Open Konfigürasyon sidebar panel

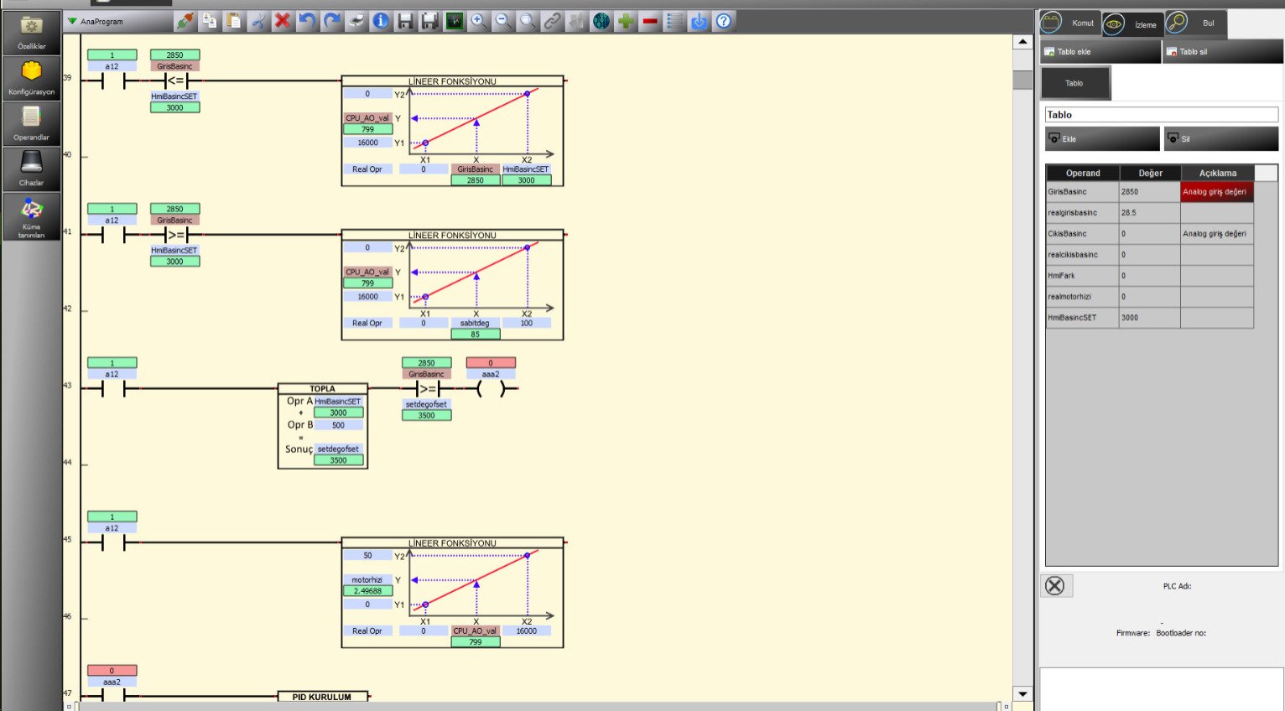(x=32, y=78)
